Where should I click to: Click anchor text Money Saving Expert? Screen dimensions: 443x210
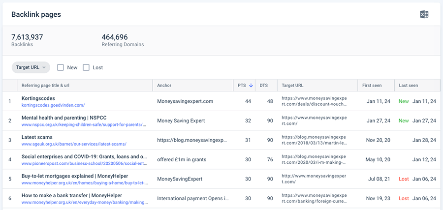[x=181, y=120]
